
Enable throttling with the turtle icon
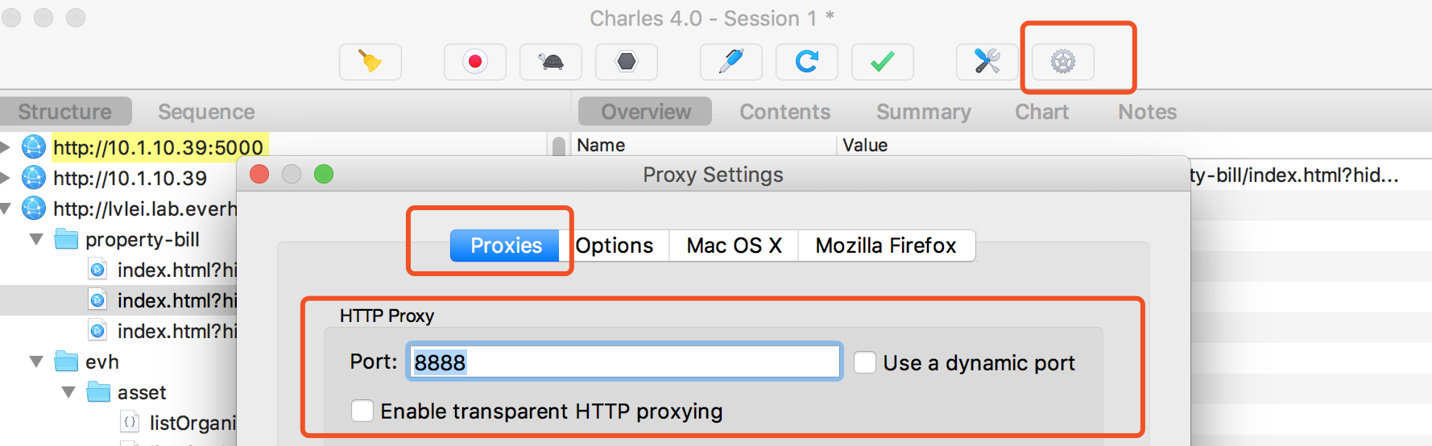551,62
